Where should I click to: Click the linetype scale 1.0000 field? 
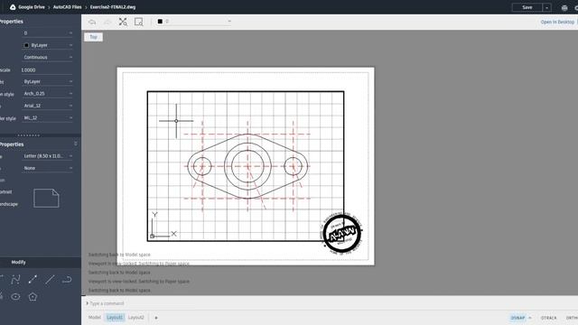(x=47, y=70)
